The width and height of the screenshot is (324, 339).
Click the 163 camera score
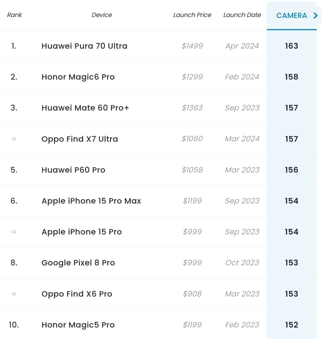(291, 46)
